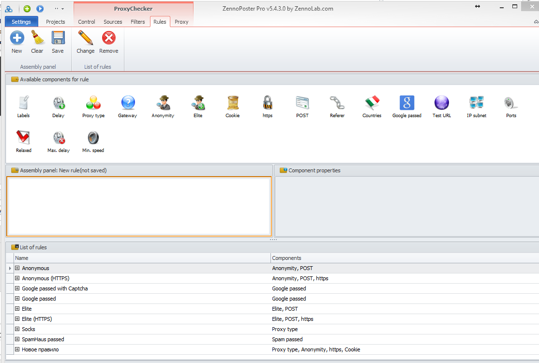Select the Relaxed component
Image resolution: width=539 pixels, height=363 pixels.
[23, 141]
